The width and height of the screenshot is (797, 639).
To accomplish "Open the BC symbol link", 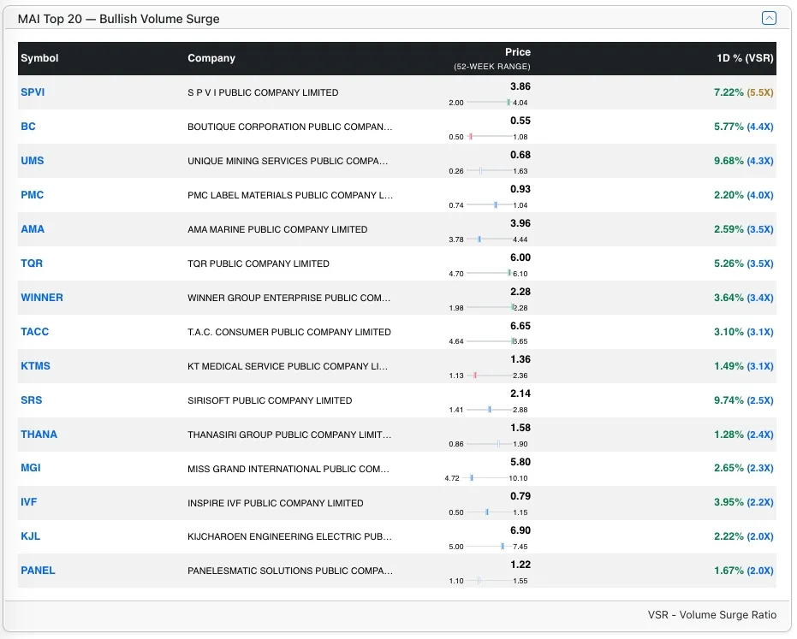I will tap(28, 127).
